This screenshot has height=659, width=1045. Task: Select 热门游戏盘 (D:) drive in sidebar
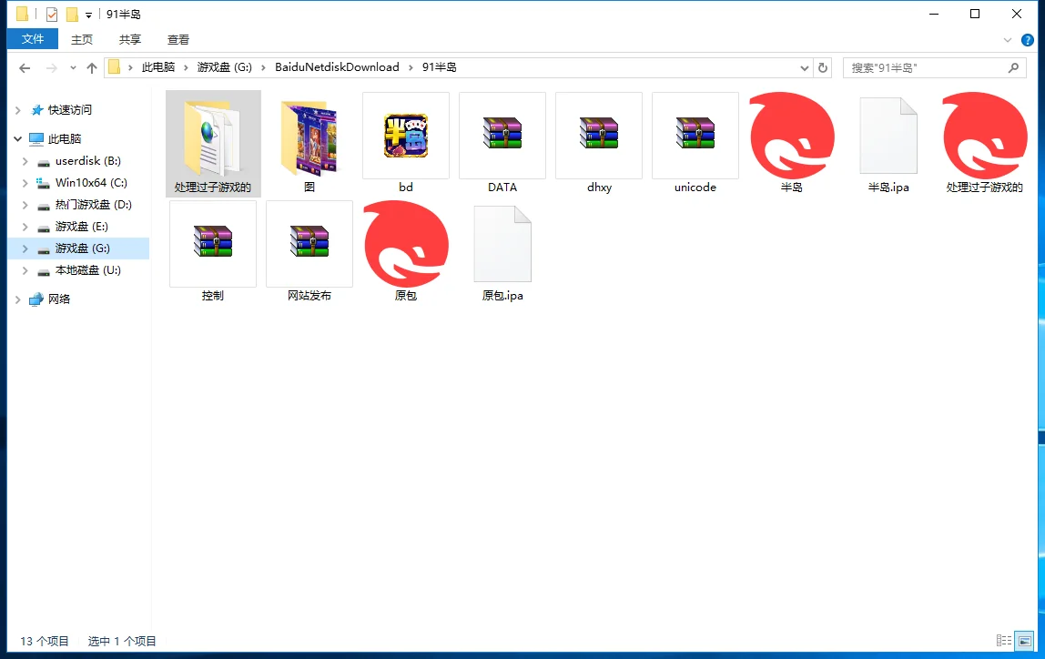[93, 205]
